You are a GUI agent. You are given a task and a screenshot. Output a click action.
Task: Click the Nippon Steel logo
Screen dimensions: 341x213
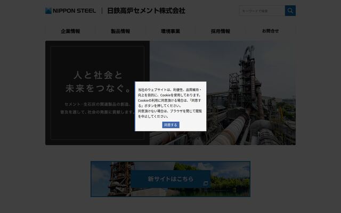click(70, 11)
